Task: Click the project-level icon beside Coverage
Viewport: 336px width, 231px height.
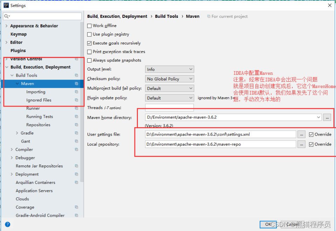Action: 76,207
